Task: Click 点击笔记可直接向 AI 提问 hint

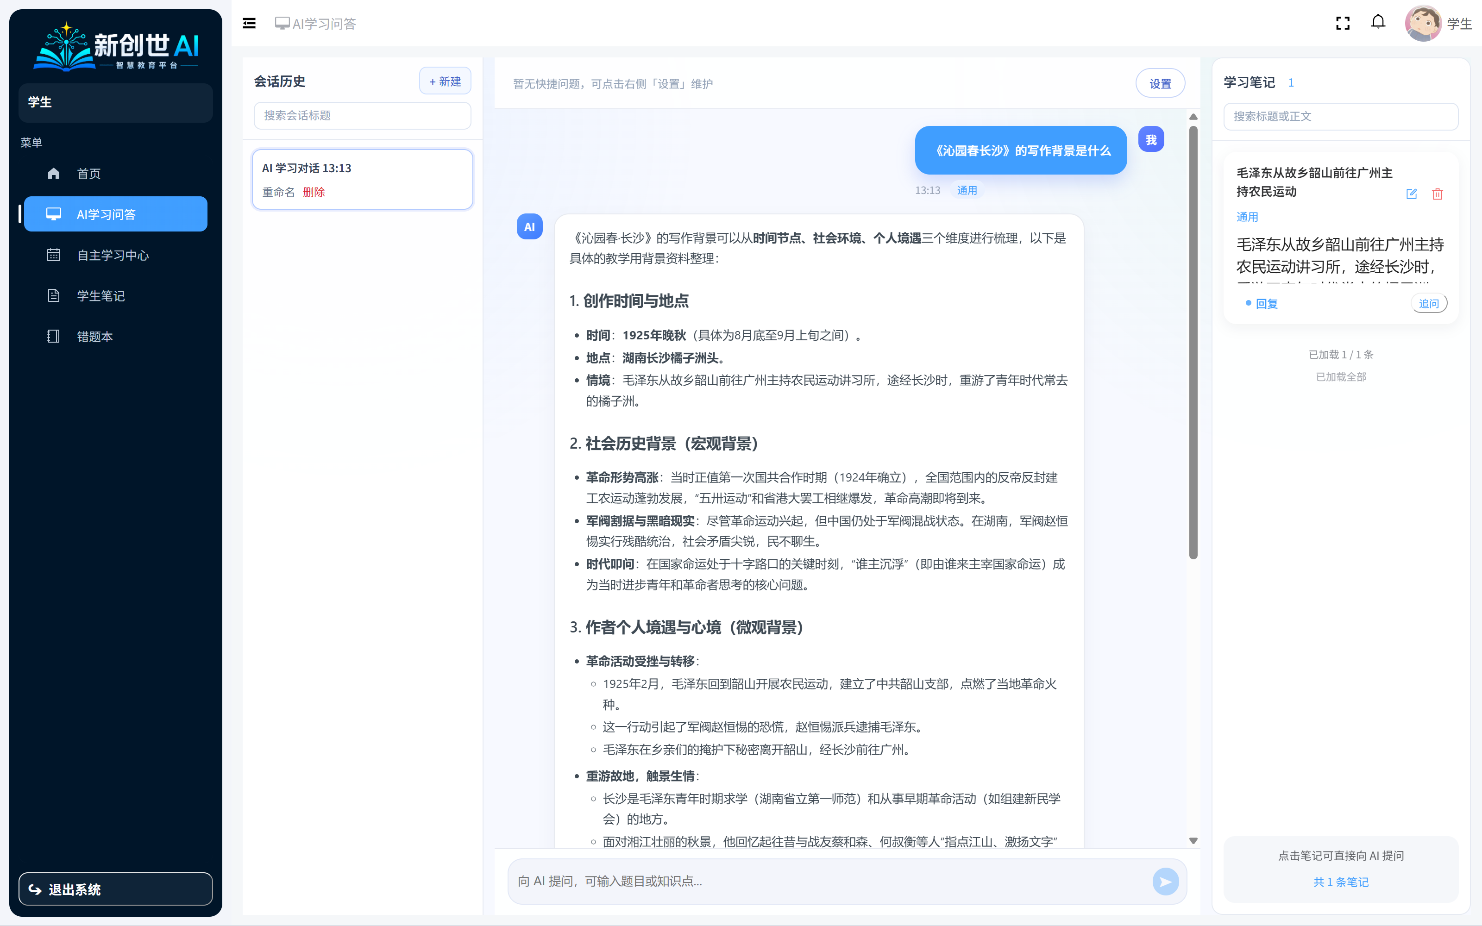Action: click(1341, 856)
